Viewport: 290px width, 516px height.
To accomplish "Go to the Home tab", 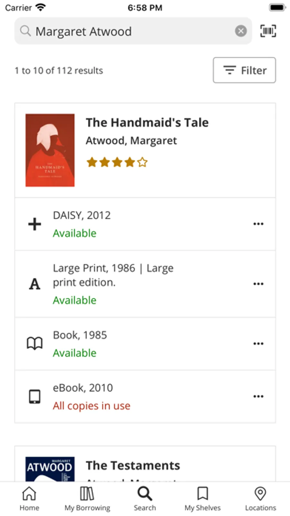I will pyautogui.click(x=29, y=499).
